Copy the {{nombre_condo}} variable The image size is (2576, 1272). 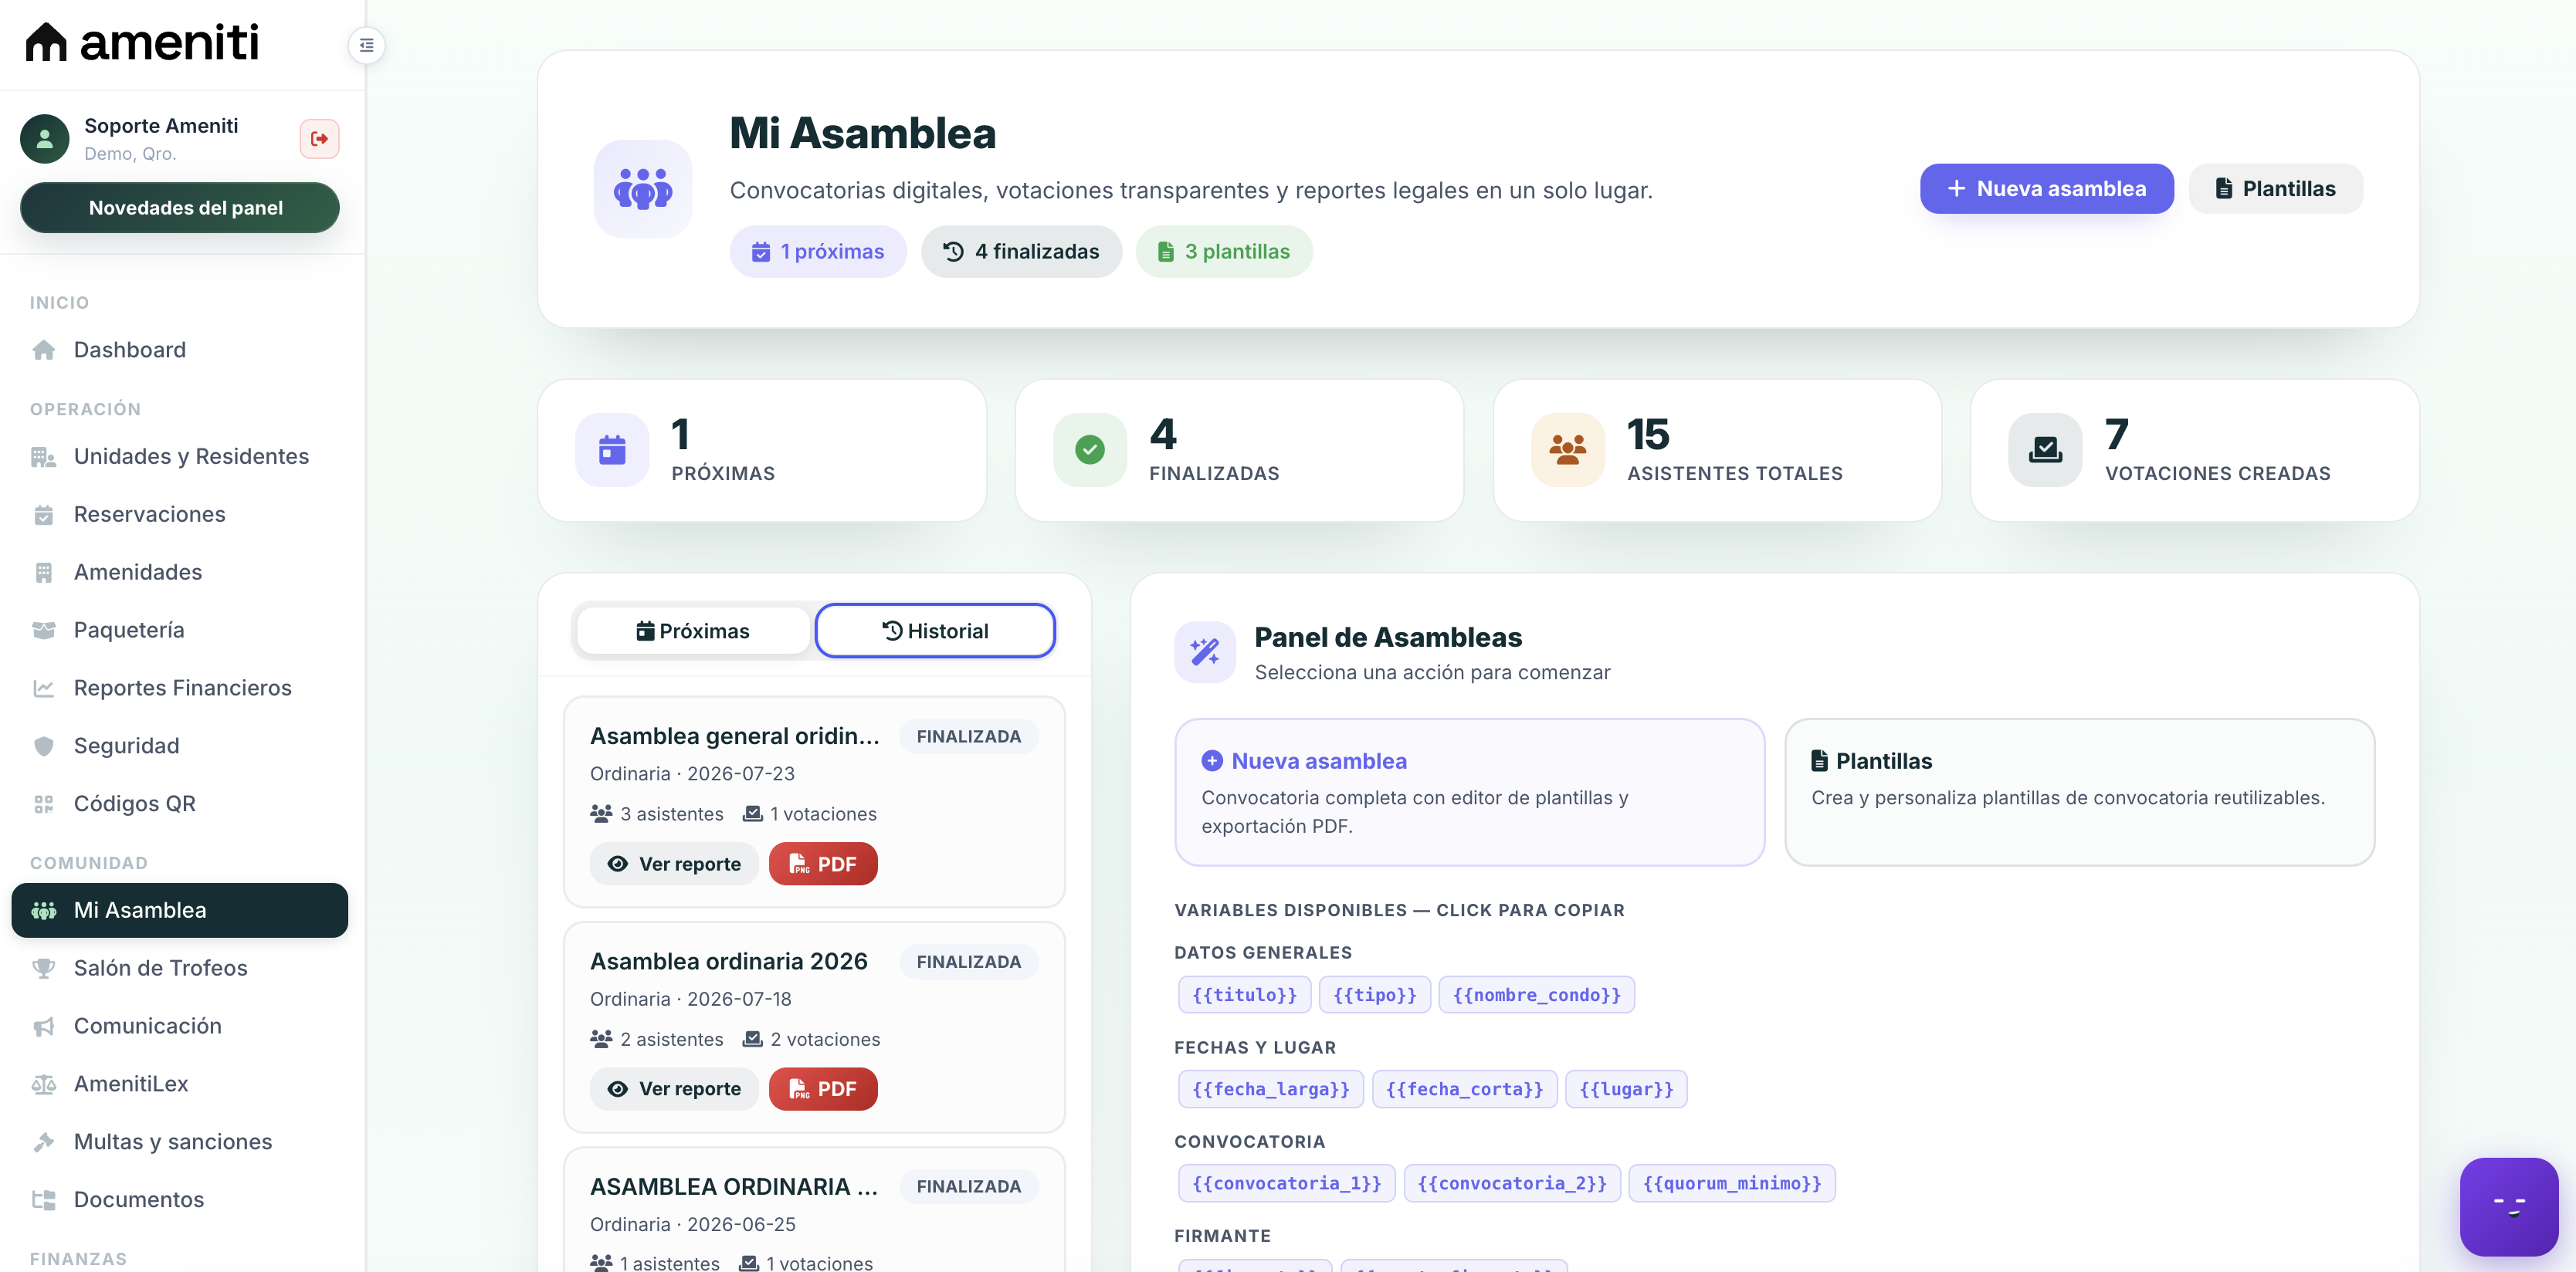[1536, 994]
